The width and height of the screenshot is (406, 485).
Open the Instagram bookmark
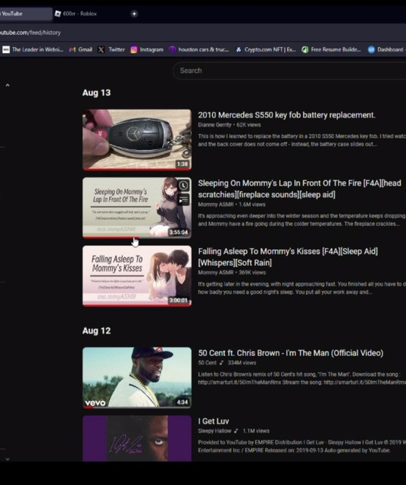coord(147,49)
